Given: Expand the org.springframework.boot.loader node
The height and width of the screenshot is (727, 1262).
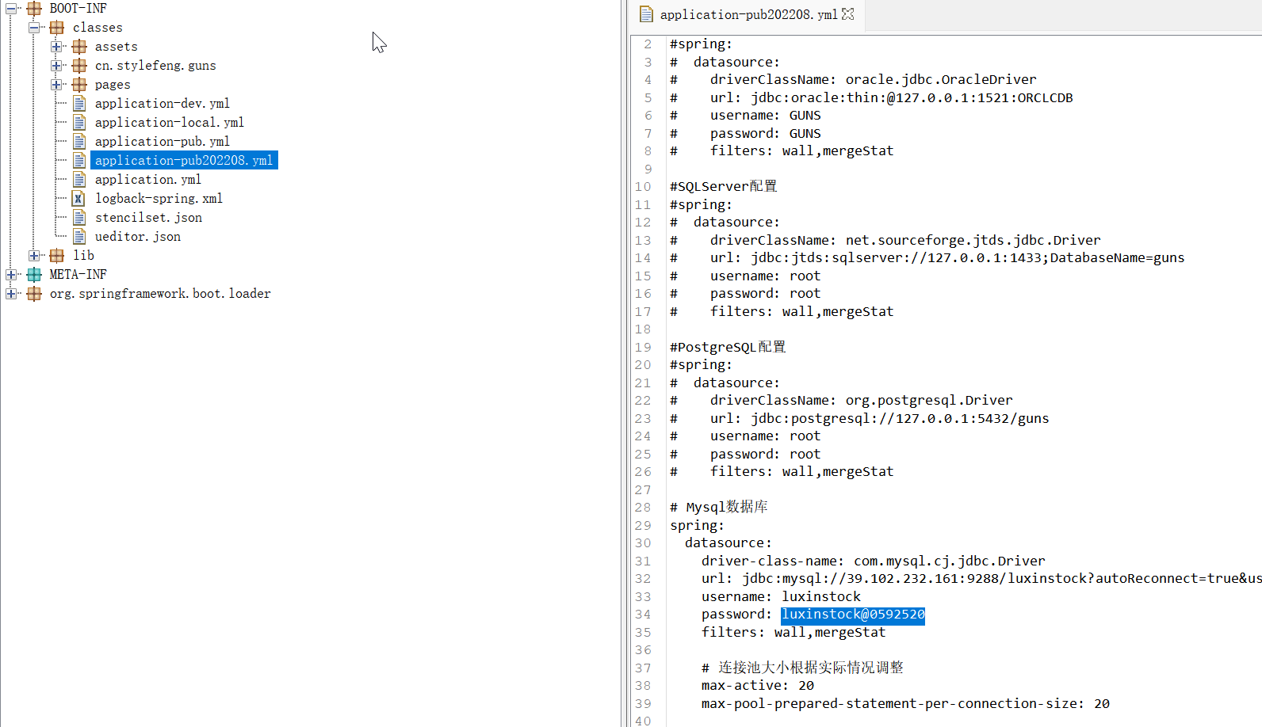Looking at the screenshot, I should (11, 294).
